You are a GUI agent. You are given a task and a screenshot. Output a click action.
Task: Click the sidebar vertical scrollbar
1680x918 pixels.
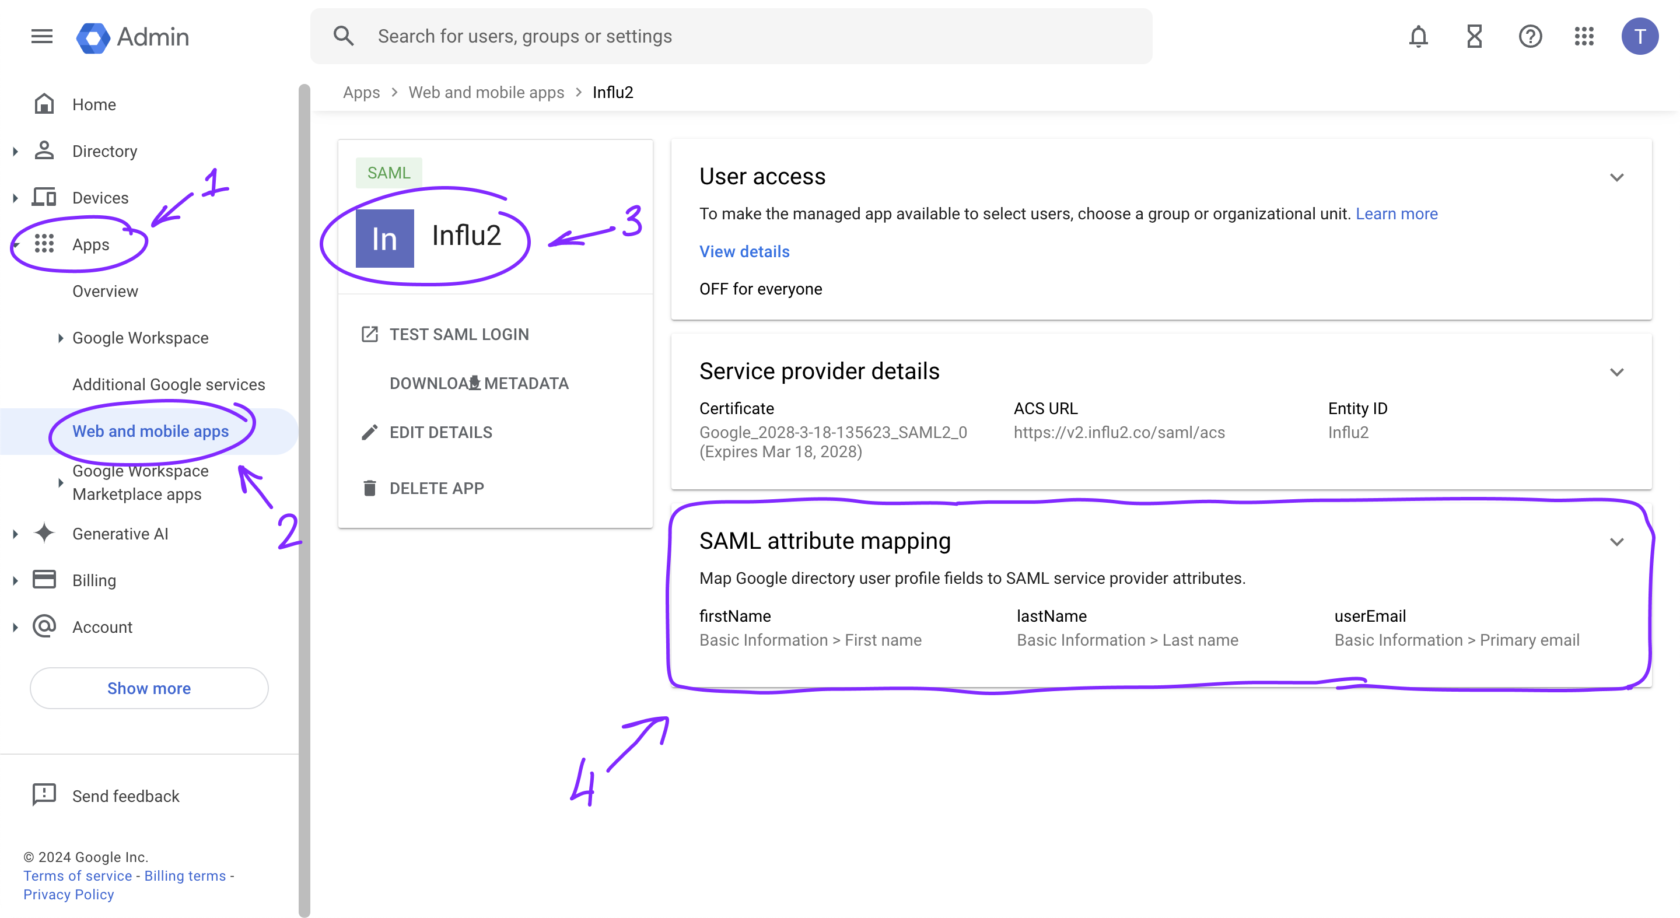click(x=304, y=500)
